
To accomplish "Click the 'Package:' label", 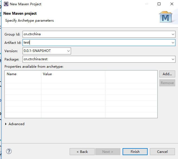I will pos(12,59).
